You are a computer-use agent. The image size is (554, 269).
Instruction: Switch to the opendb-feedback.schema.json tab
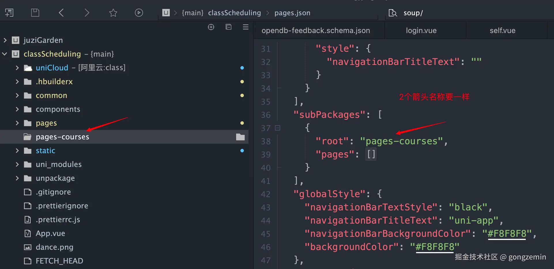point(316,30)
